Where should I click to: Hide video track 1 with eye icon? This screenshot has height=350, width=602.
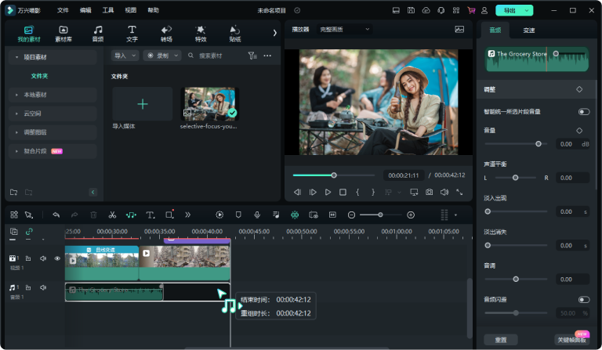tap(57, 258)
